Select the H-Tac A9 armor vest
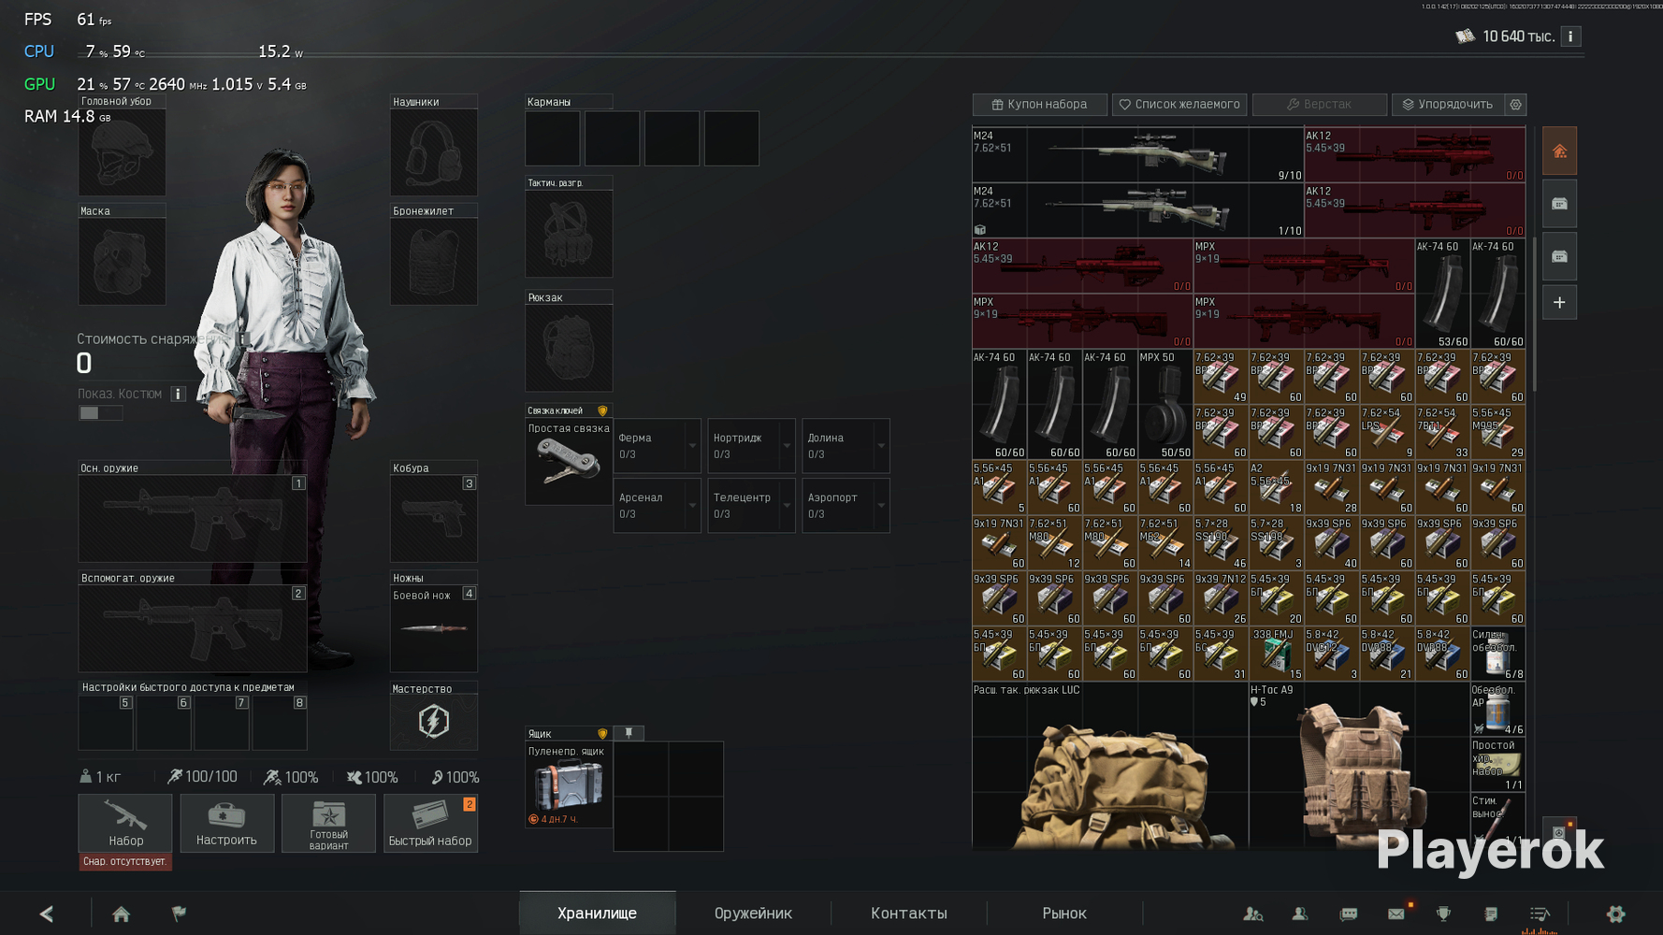1663x935 pixels. click(x=1359, y=766)
